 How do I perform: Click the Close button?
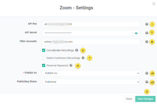pyautogui.click(x=129, y=99)
